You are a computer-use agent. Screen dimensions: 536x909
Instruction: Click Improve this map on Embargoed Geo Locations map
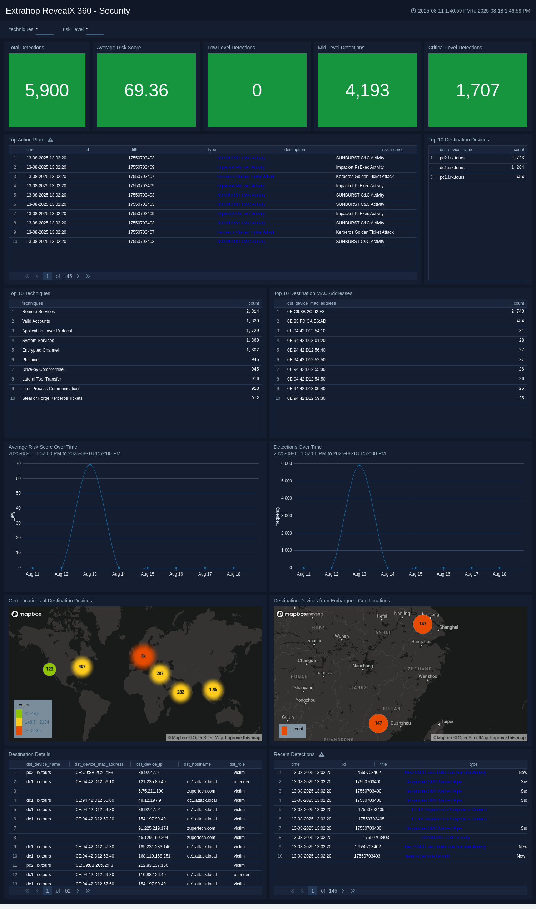(507, 738)
